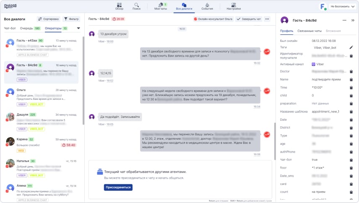This screenshot has width=359, height=203.
Task: Click the WEB tag under Карина
Action: (x=21, y=151)
